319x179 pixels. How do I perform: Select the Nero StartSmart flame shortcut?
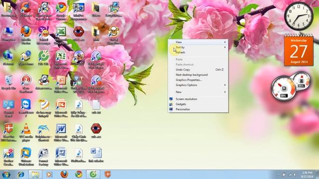click(26, 84)
